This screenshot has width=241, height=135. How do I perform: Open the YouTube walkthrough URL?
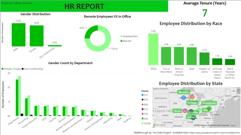[x=214, y=133]
